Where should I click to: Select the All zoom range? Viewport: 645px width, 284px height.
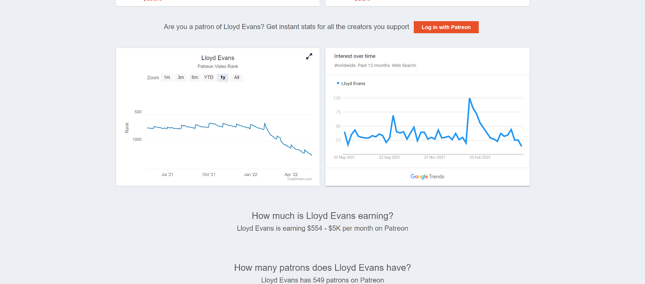(x=237, y=77)
